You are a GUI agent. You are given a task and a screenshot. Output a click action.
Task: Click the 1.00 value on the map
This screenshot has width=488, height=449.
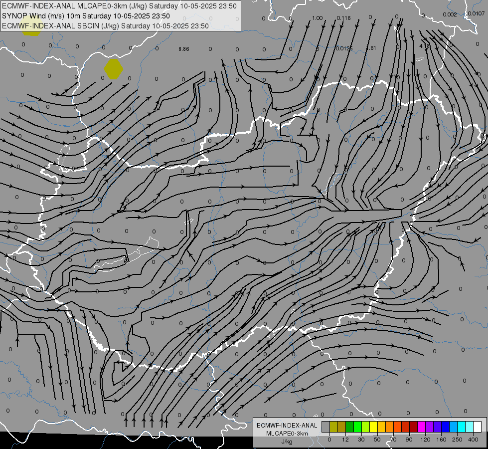point(317,18)
